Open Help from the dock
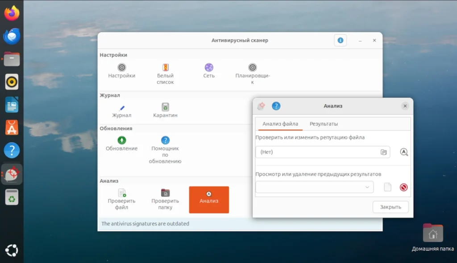Viewport: 457px width, 263px height. click(x=12, y=150)
